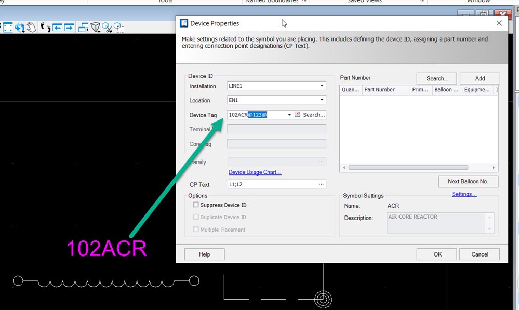Open the Settings... link
The width and height of the screenshot is (519, 310).
[464, 194]
